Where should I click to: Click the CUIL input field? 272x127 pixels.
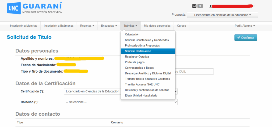coord(194,72)
